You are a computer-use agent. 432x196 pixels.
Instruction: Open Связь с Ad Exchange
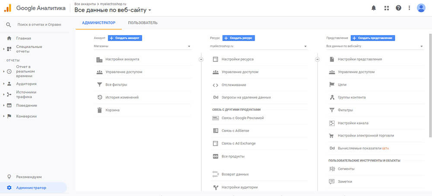pyautogui.click(x=238, y=144)
